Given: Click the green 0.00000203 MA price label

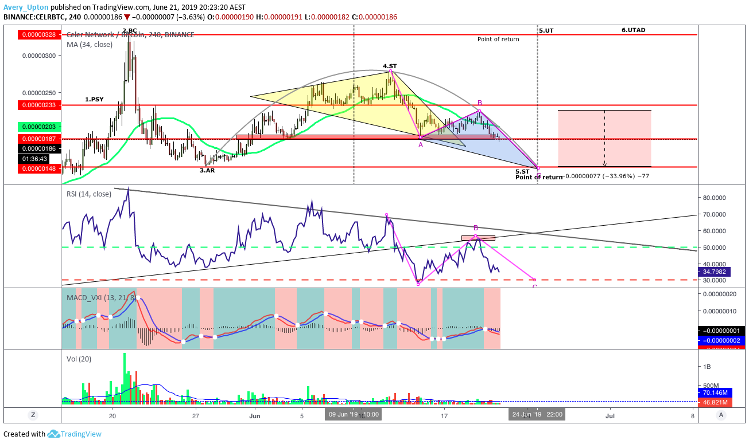Looking at the screenshot, I should click(x=39, y=126).
